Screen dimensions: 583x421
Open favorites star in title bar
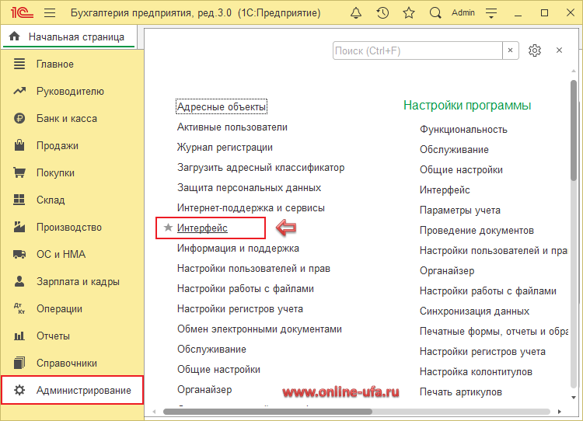[x=409, y=13]
